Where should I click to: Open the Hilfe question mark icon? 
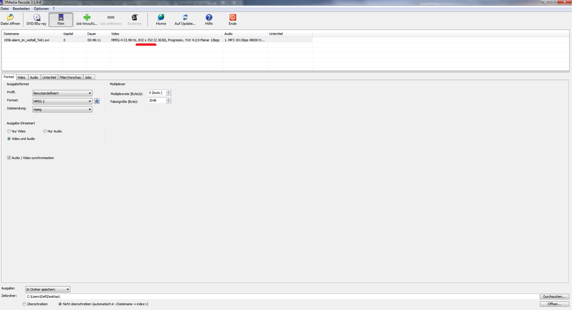pyautogui.click(x=209, y=17)
